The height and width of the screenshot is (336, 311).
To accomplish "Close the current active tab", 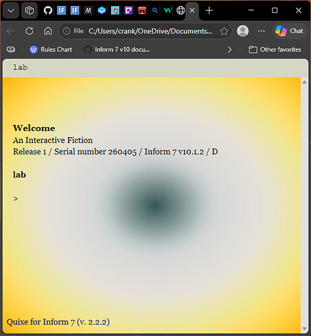I will point(193,11).
